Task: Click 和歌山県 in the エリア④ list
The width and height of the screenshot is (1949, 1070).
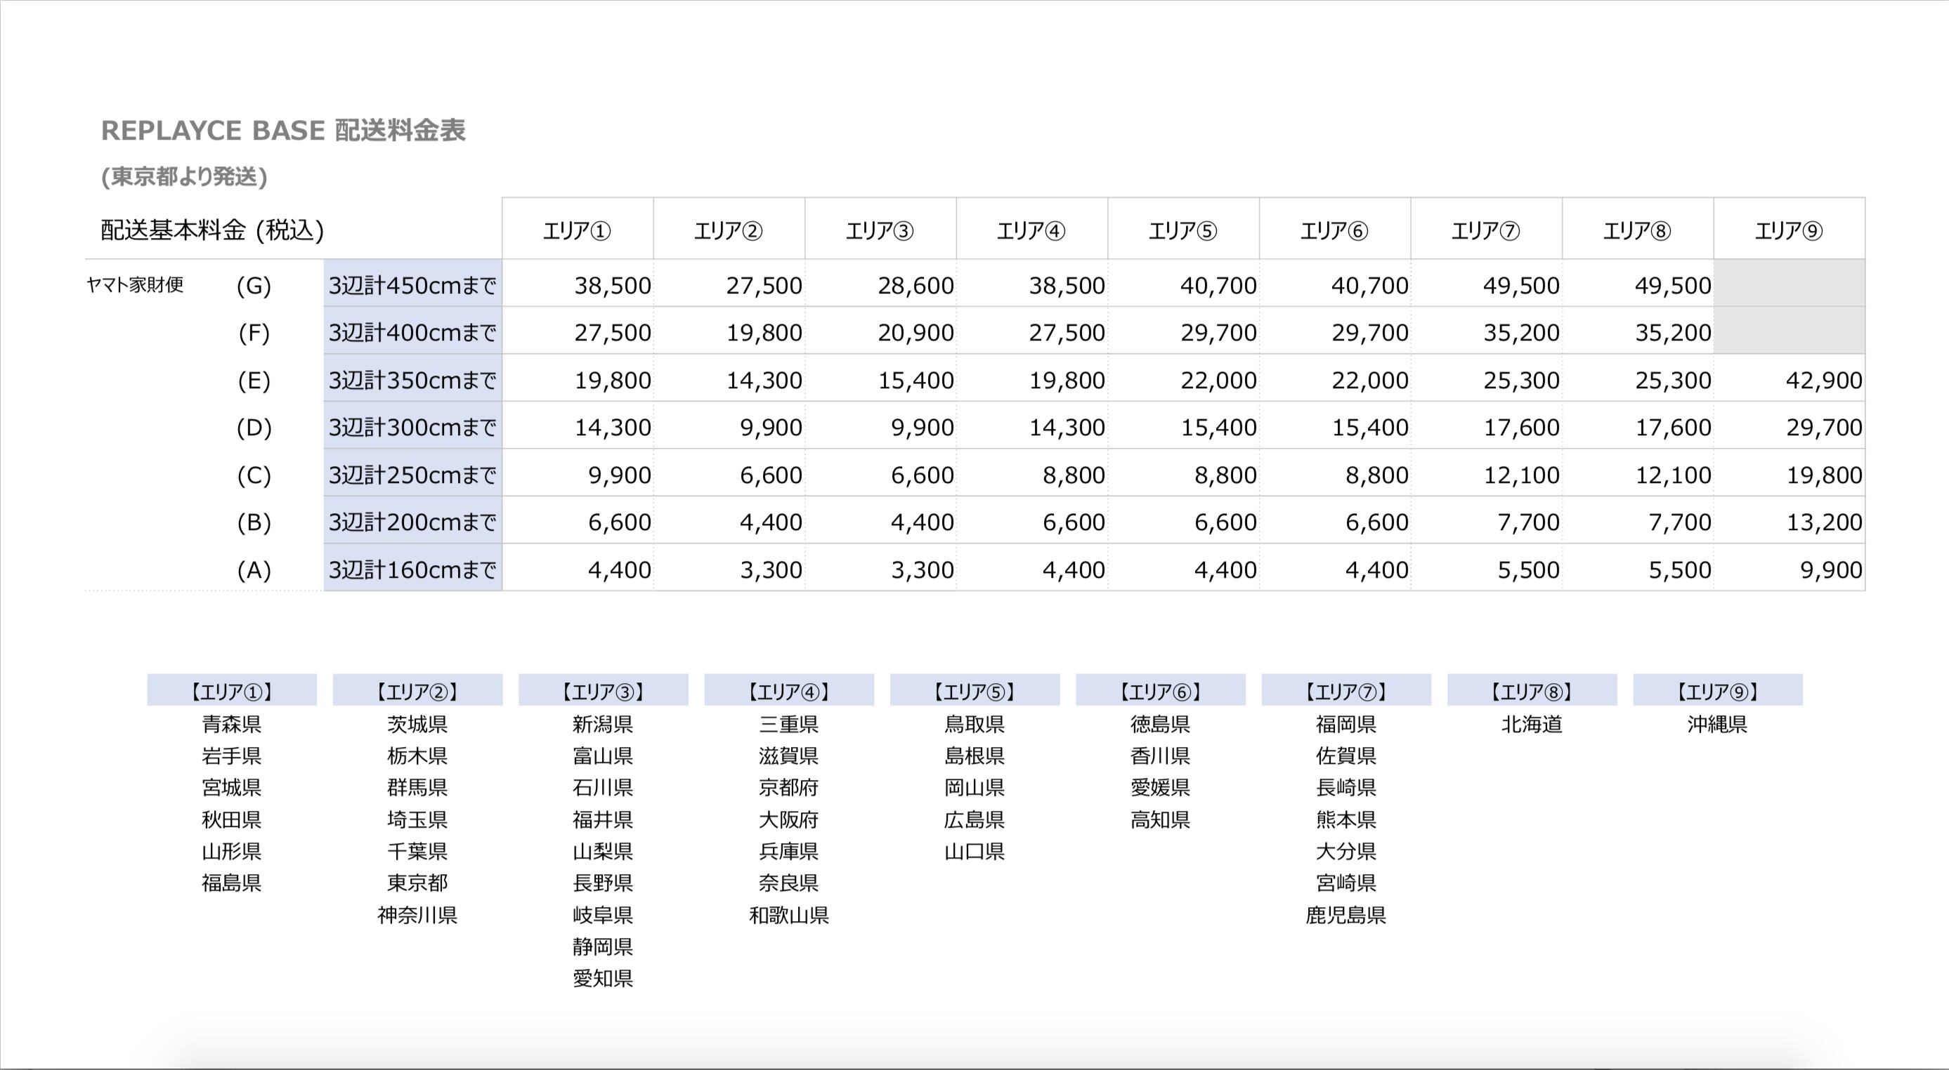Action: 788,915
